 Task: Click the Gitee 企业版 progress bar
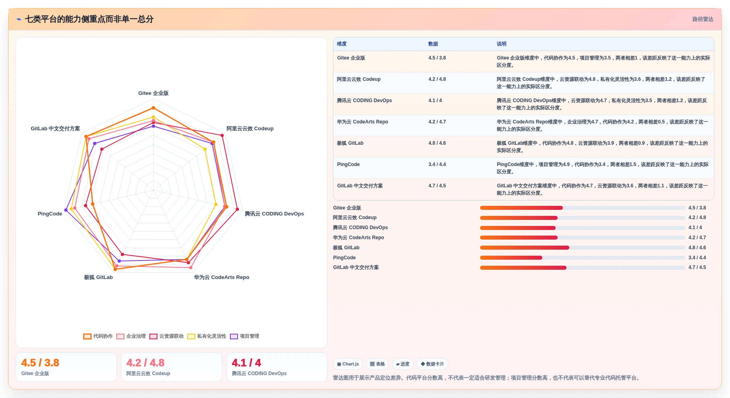[x=582, y=208]
